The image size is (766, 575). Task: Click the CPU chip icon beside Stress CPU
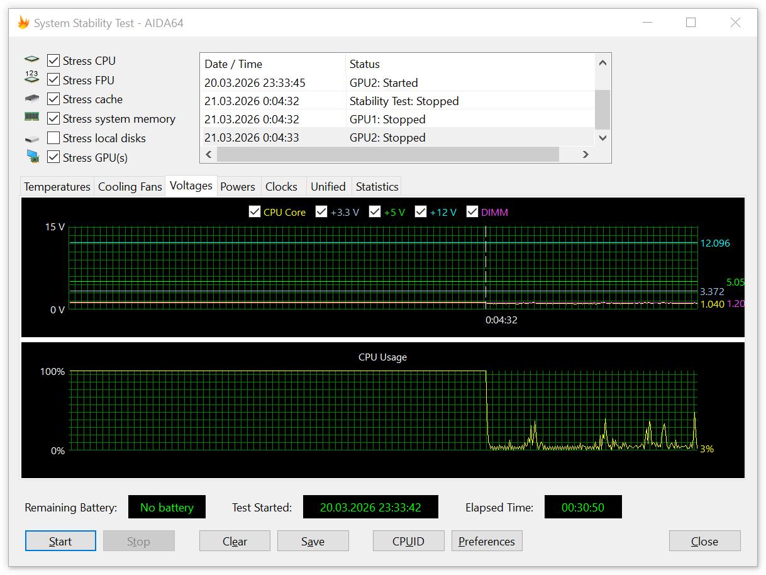click(31, 60)
